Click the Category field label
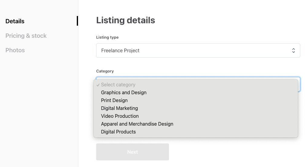The height and width of the screenshot is (167, 306). point(105,71)
